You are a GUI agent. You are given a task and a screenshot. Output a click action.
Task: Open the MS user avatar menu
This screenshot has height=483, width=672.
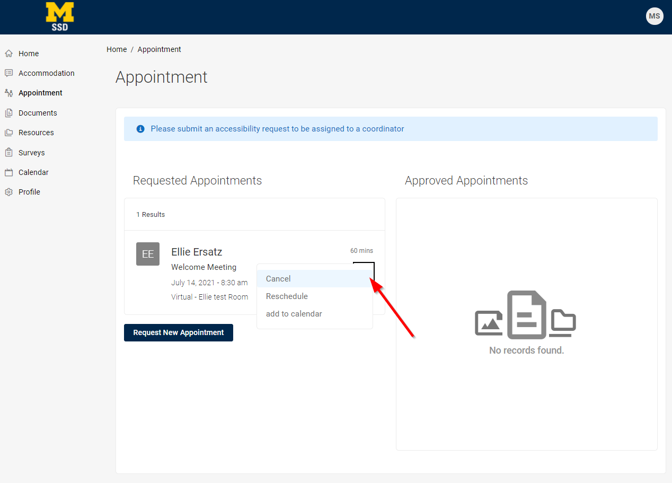(655, 16)
